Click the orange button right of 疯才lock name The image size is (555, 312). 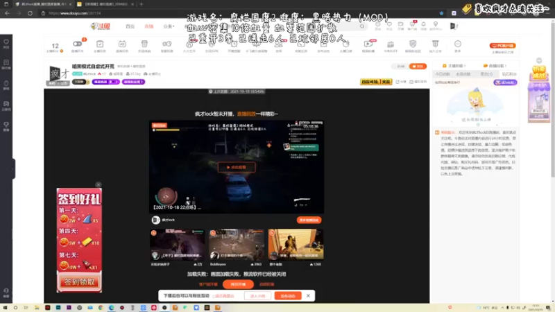[x=309, y=220]
